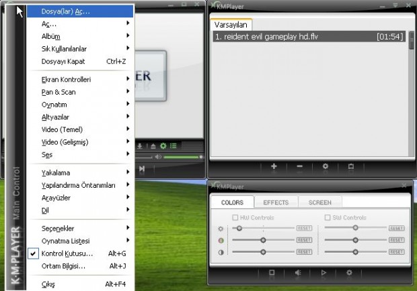Click the play triangle icon in control box
417x291 pixels.
pyautogui.click(x=324, y=272)
